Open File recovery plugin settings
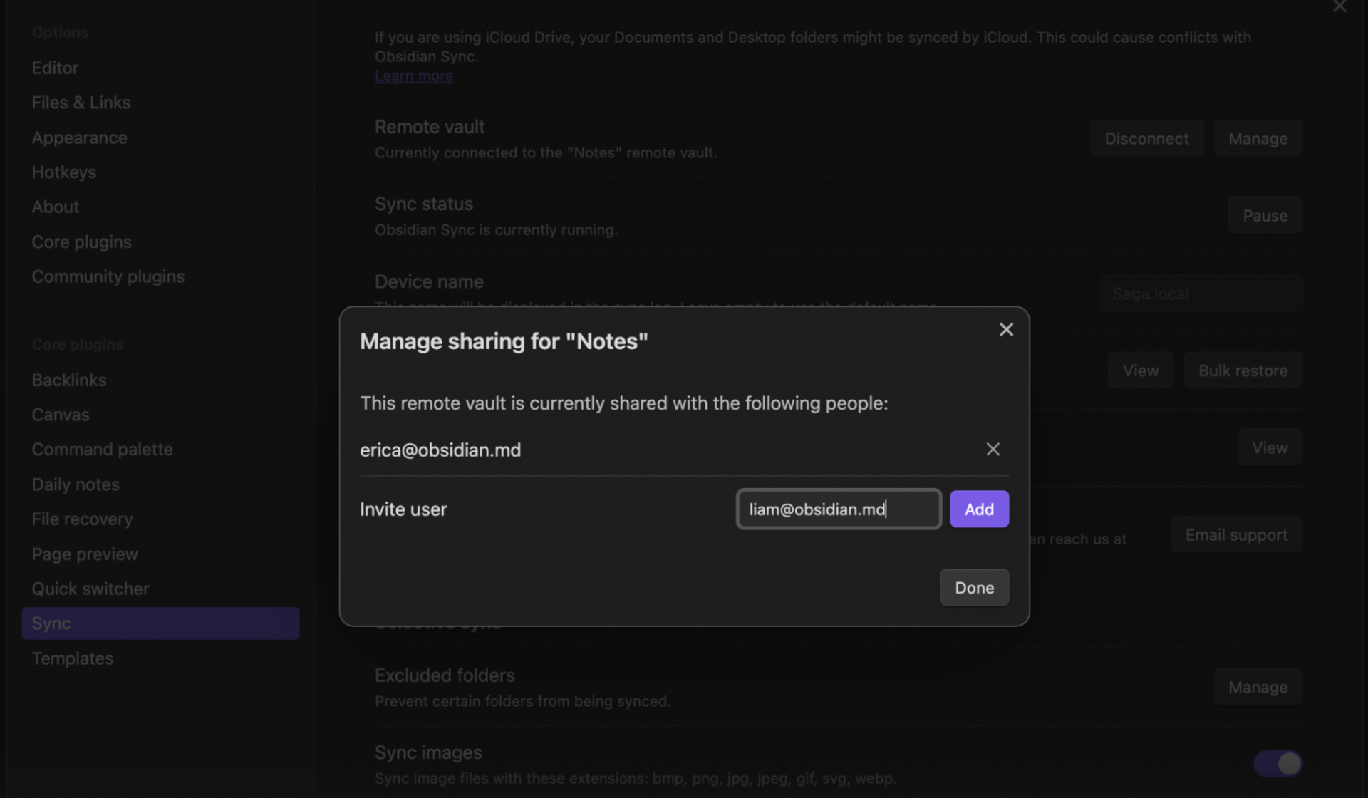1368x798 pixels. click(82, 519)
